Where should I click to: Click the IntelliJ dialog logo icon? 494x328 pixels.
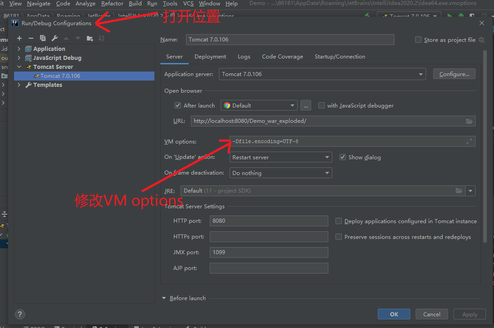point(15,23)
